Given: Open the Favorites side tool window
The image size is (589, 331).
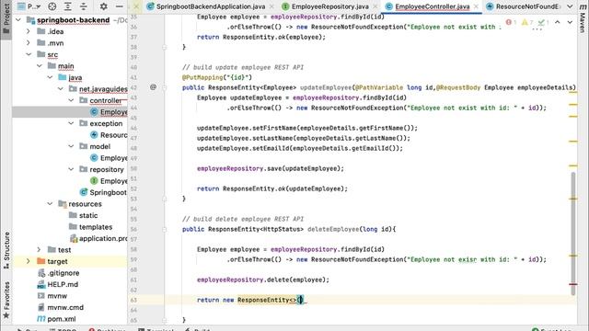Looking at the screenshot, I should click(6, 301).
